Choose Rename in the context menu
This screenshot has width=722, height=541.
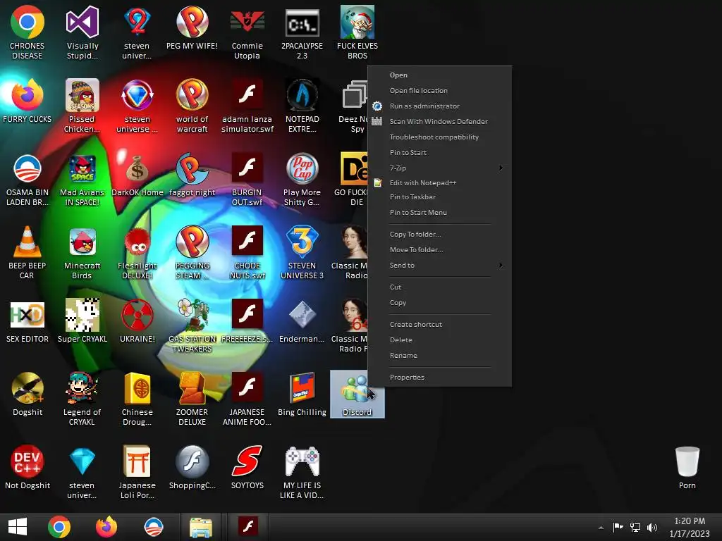point(440,356)
